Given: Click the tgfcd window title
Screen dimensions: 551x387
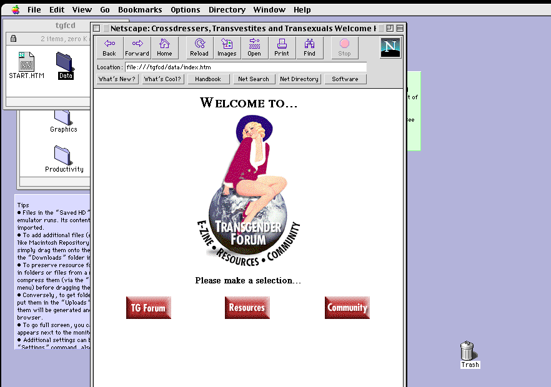Looking at the screenshot, I should pos(66,26).
